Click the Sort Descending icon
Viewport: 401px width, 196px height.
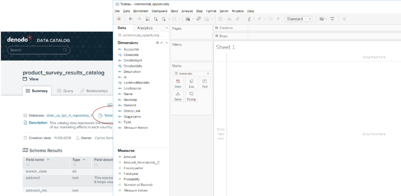(238, 19)
